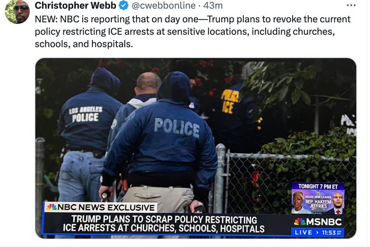The height and width of the screenshot is (247, 370).
Task: Click the gray "POLICE" lettering on center jacket
Action: tap(177, 128)
